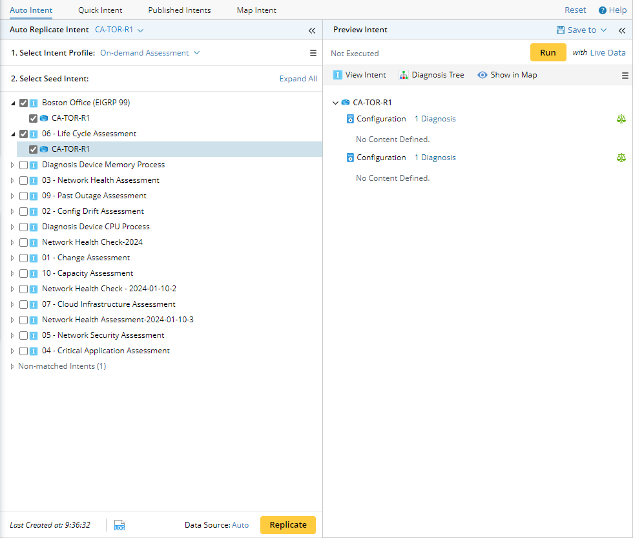Image resolution: width=633 pixels, height=538 pixels.
Task: Open the Intent Profile hamburger menu
Action: point(313,53)
